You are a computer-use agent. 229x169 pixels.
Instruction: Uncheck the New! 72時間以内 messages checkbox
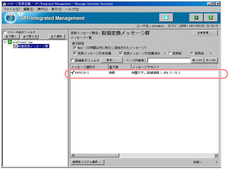click(x=75, y=48)
